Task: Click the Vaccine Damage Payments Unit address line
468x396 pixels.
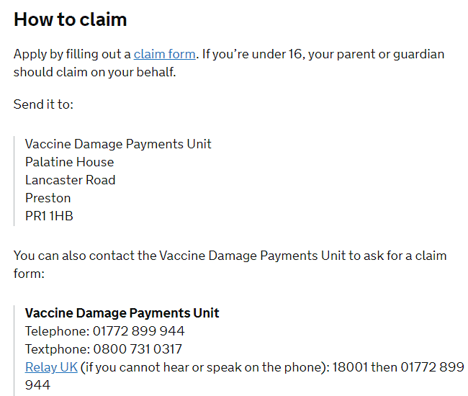Action: [118, 144]
